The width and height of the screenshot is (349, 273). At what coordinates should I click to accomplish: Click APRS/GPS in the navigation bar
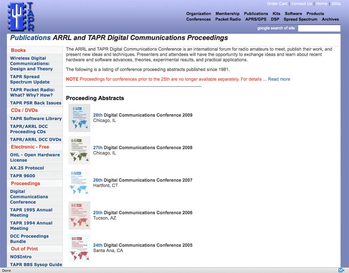tap(256, 20)
